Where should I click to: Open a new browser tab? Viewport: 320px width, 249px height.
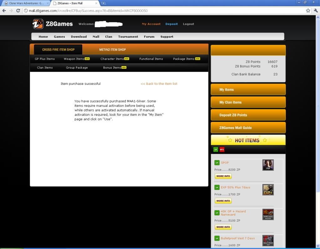[x=104, y=3]
